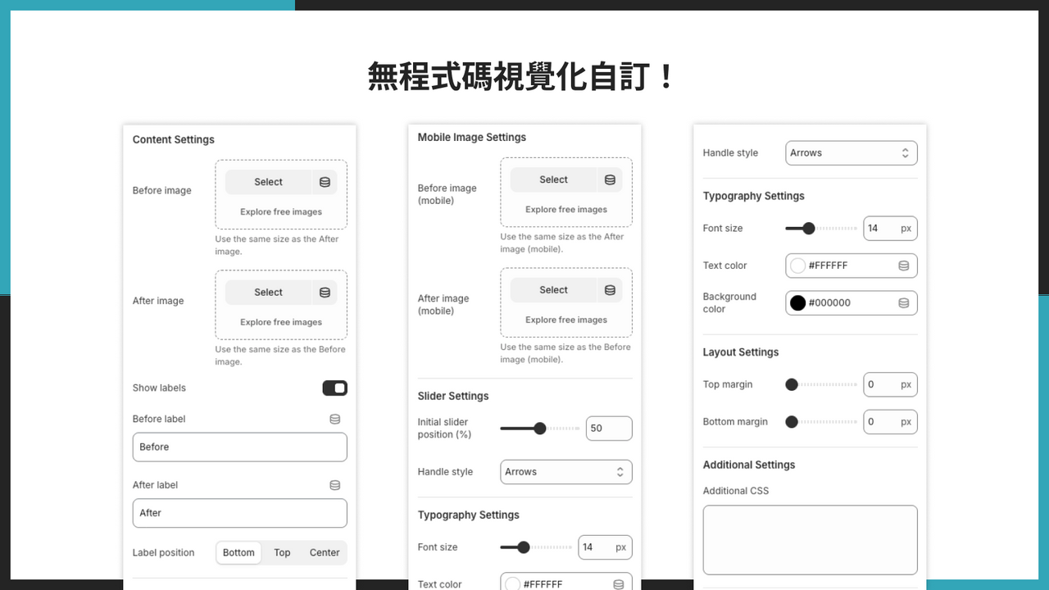This screenshot has height=590, width=1049.
Task: Open Handle style Arrows dropdown in right panel
Action: point(851,153)
